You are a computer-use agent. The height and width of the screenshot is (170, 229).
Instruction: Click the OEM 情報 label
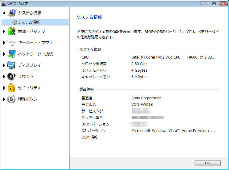(90, 137)
